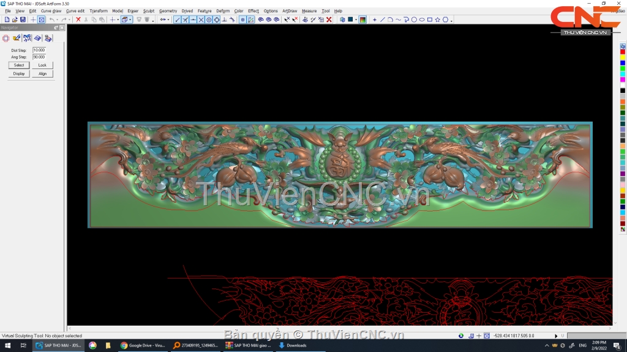Select the Arc drawing tool
The image size is (627, 352).
[390, 20]
